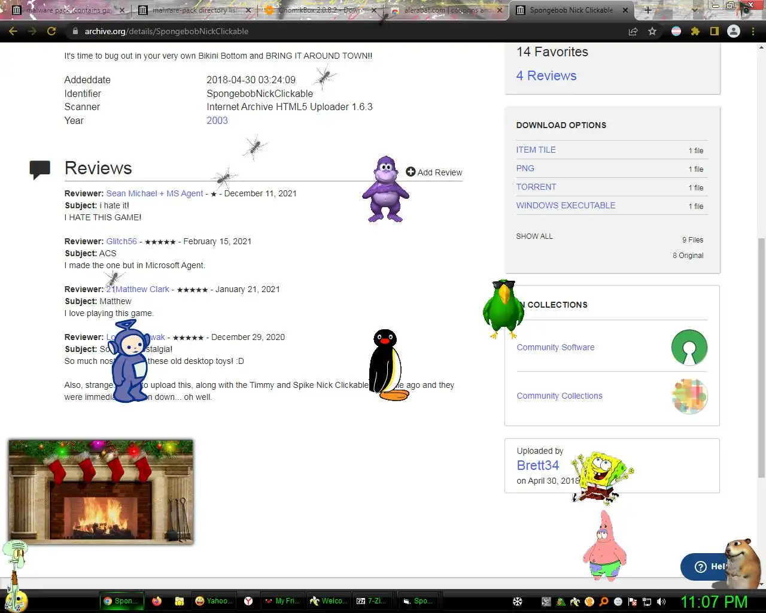Expand SHOW ALL download files
The height and width of the screenshot is (613, 766).
pos(534,236)
